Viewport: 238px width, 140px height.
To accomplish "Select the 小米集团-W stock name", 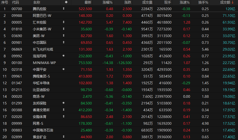I will pos(42,29).
